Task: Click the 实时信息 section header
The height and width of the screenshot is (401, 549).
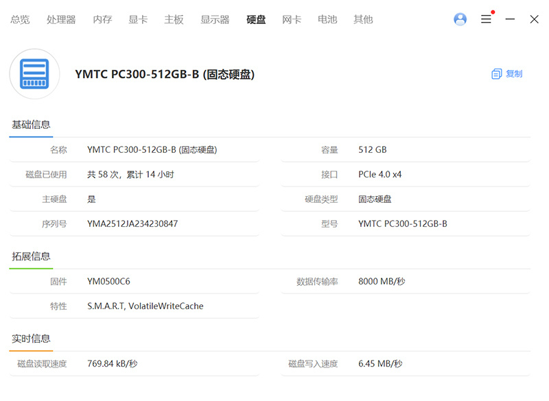Action: click(31, 339)
